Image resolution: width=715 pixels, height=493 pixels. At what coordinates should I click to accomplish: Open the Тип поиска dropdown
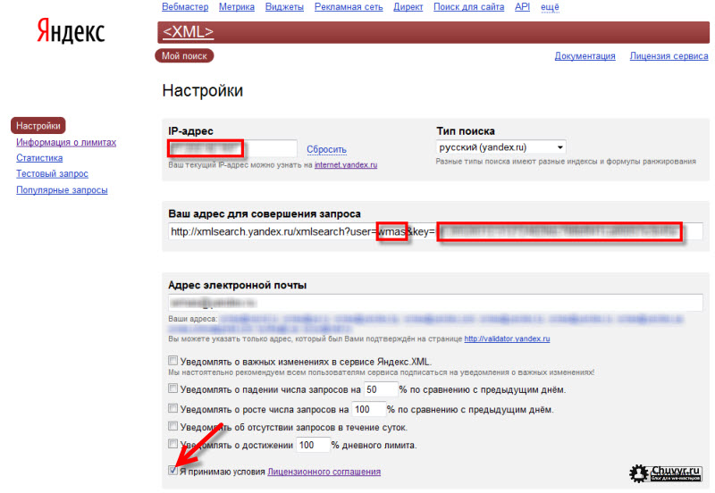(500, 147)
